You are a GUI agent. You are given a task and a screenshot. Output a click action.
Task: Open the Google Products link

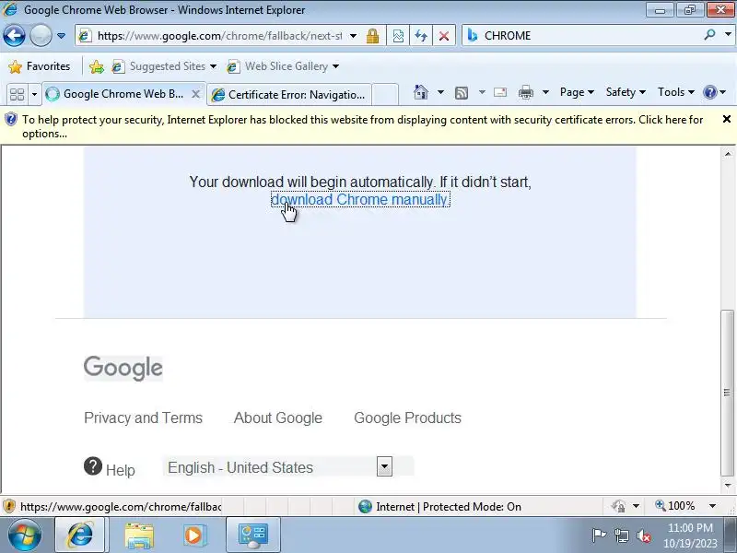(407, 418)
